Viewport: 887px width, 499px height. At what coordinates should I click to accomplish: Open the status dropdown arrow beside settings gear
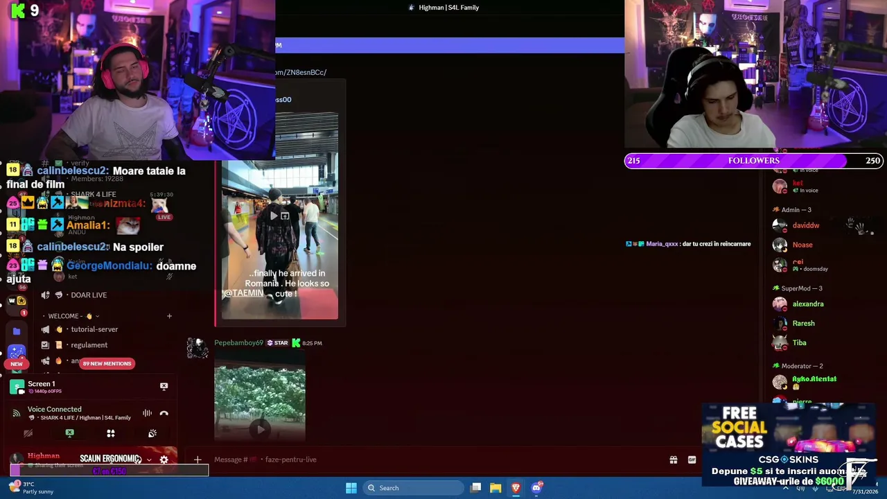pos(148,459)
